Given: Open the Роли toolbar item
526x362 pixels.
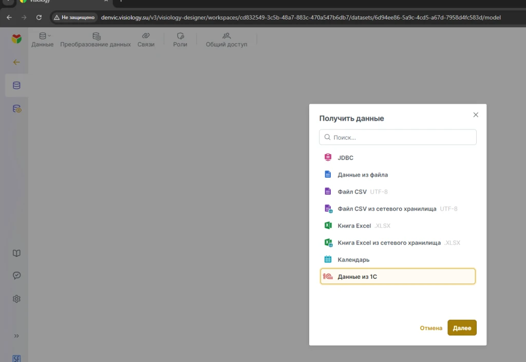Looking at the screenshot, I should tap(180, 40).
